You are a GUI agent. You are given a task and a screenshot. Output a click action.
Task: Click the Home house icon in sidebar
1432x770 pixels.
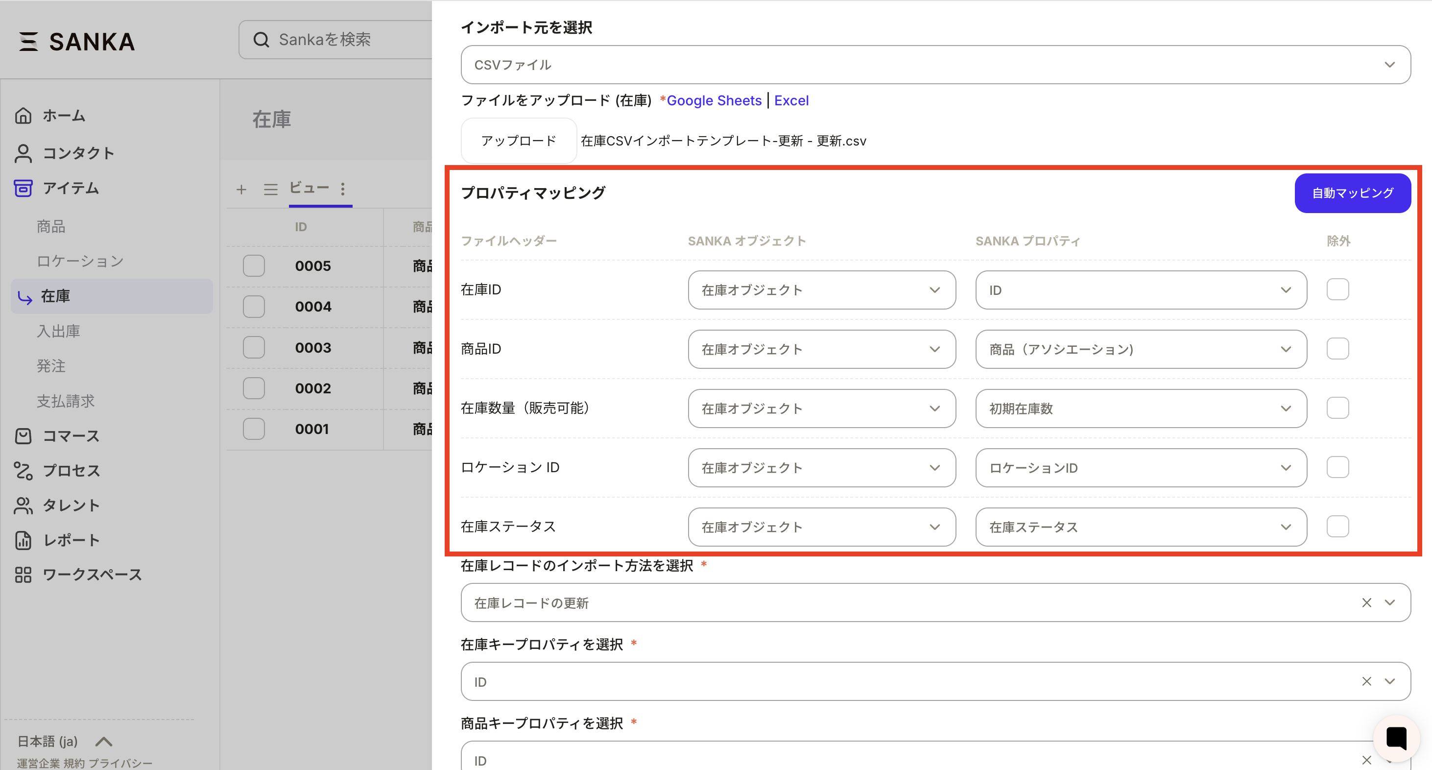click(x=23, y=116)
